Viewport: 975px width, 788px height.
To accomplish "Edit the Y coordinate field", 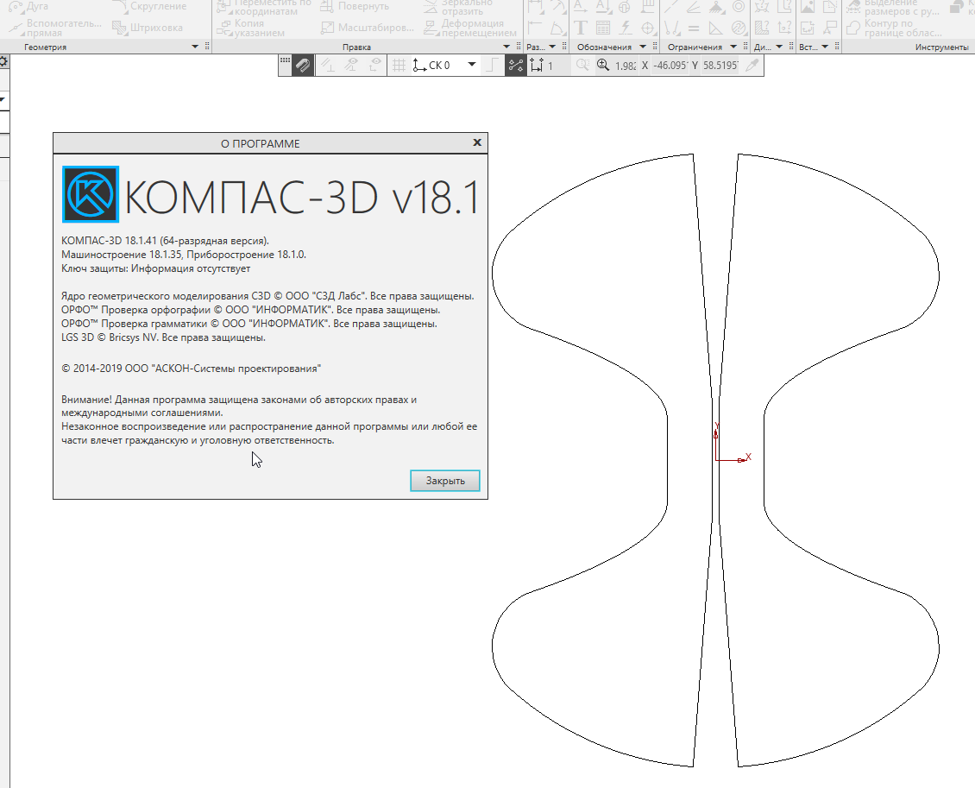I will coord(720,66).
